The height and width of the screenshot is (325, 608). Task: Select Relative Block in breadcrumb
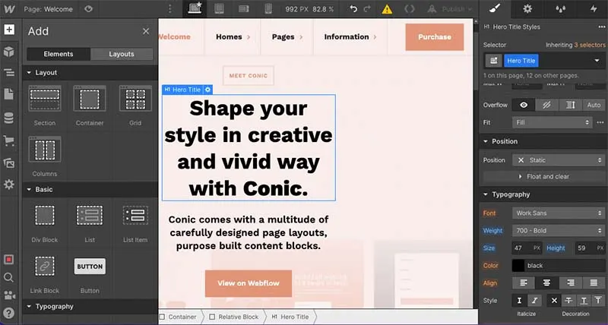tap(234, 317)
